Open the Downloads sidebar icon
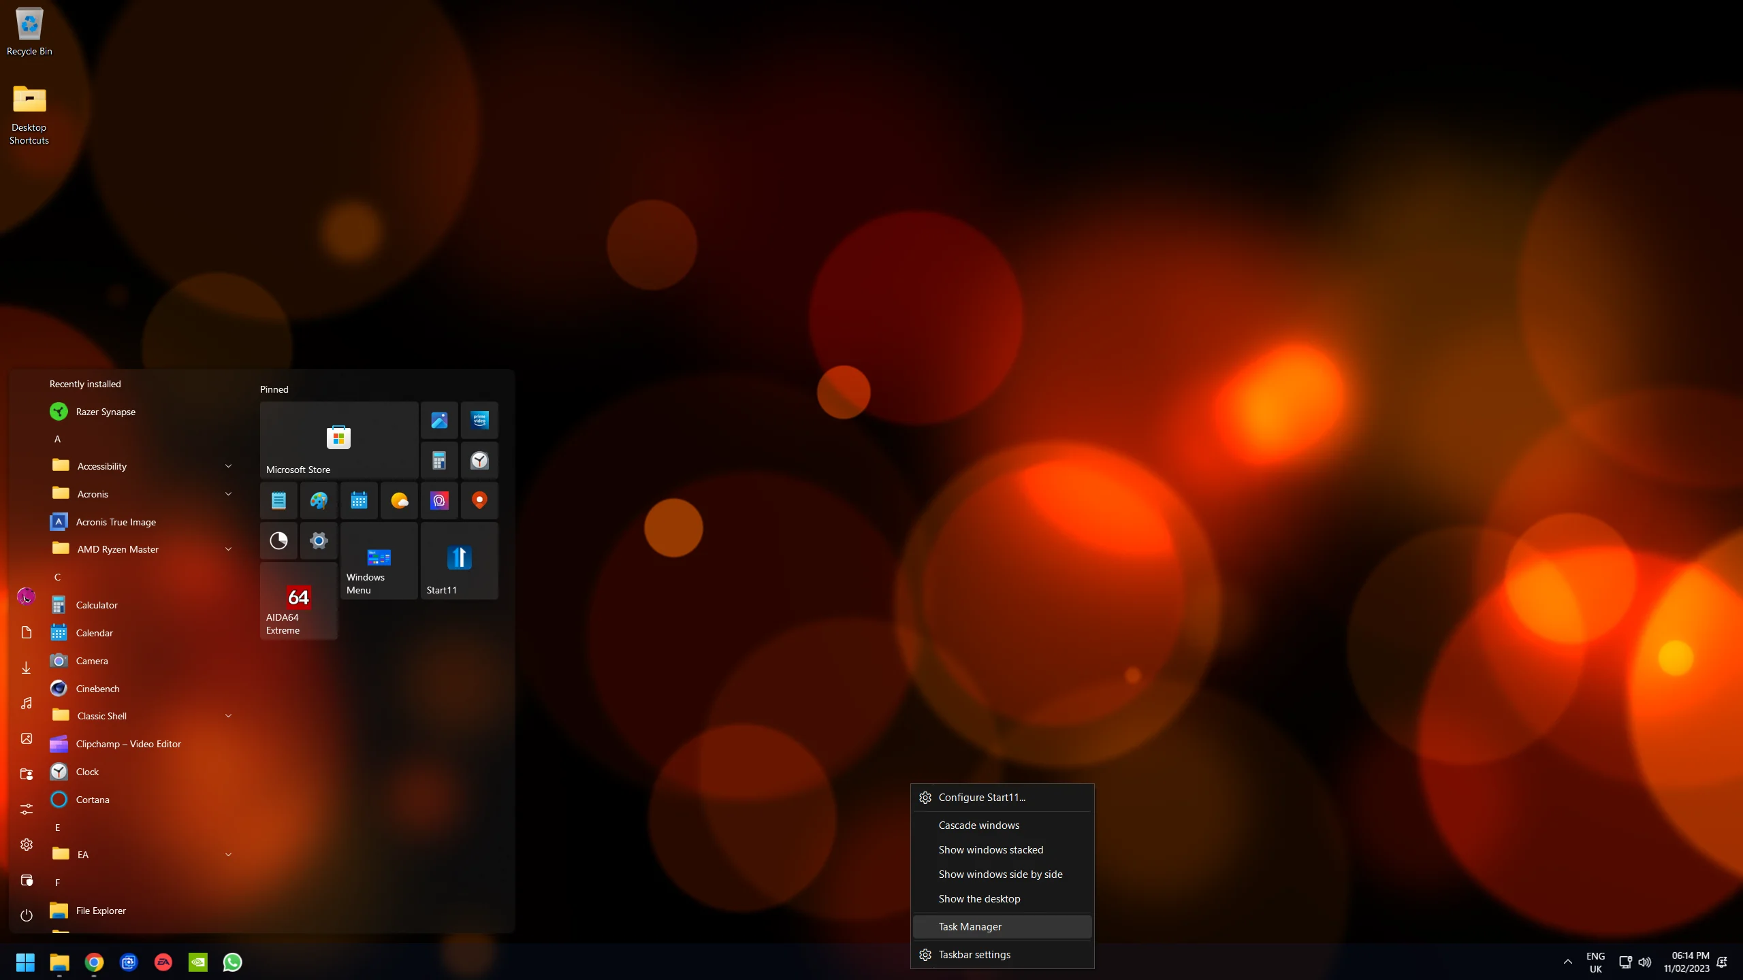Screen dimensions: 1743x980 pyautogui.click(x=27, y=668)
